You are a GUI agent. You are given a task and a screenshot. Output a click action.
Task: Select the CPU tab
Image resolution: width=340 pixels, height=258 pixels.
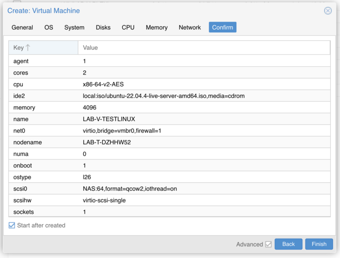128,27
